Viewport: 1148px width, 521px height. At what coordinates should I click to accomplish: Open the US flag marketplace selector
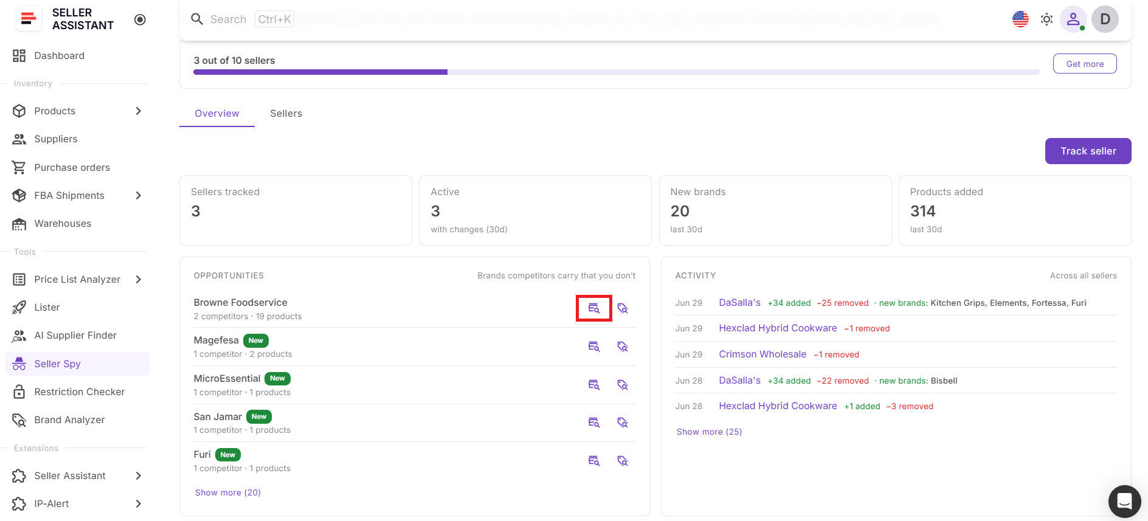pyautogui.click(x=1020, y=19)
